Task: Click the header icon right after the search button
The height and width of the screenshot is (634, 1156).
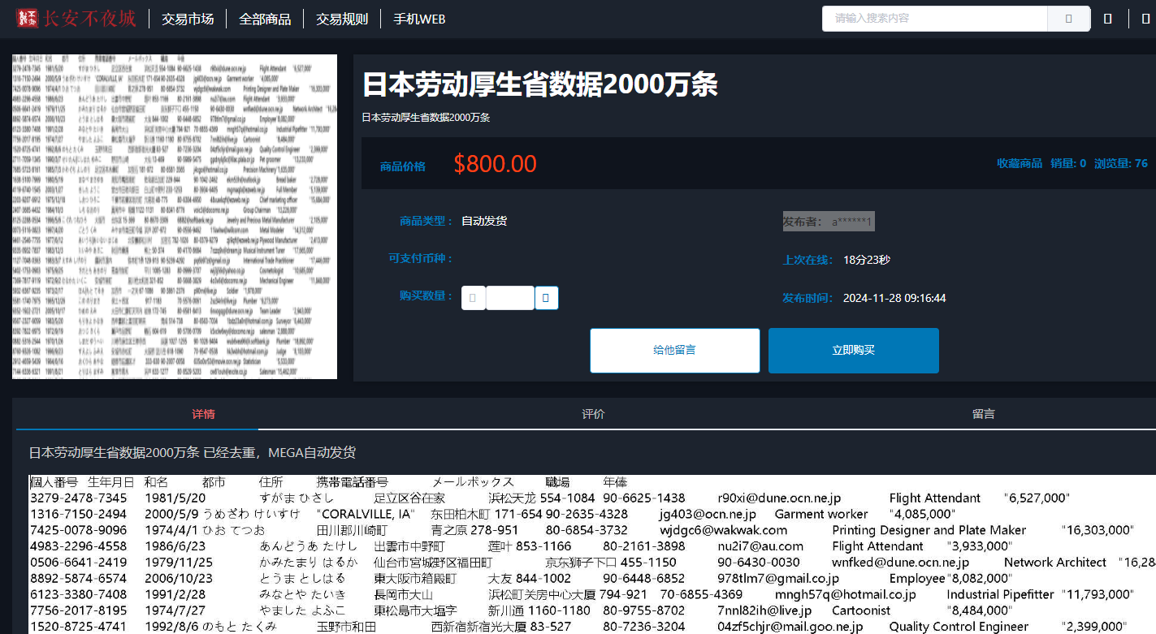Action: click(x=1108, y=19)
